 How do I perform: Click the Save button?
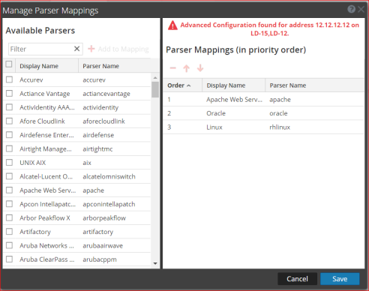(340, 279)
